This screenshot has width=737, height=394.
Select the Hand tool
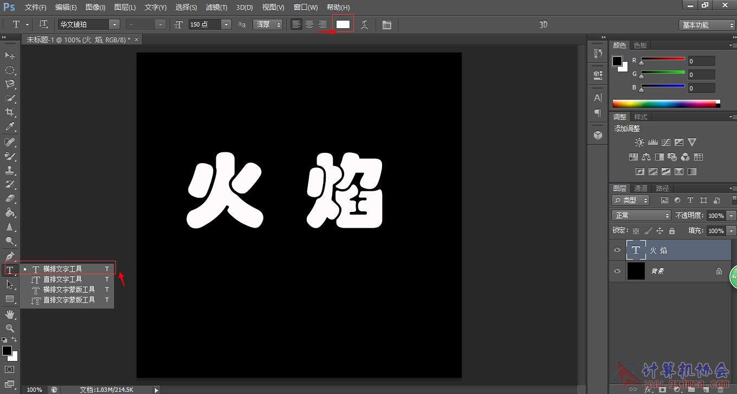(x=10, y=314)
